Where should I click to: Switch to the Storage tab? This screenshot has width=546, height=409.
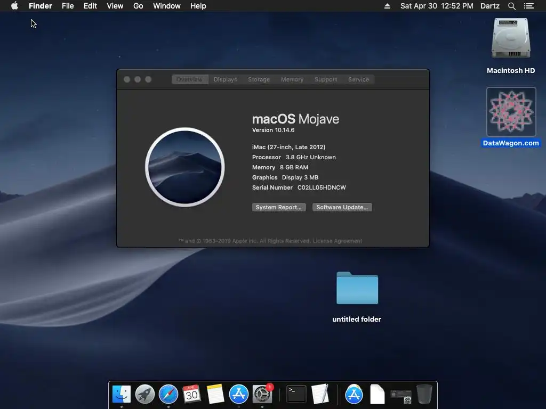(259, 79)
